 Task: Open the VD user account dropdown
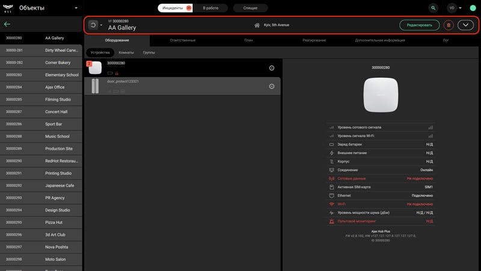[x=455, y=8]
